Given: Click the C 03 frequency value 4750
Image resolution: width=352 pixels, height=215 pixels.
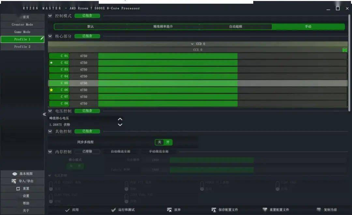Looking at the screenshot, I should 83,70.
